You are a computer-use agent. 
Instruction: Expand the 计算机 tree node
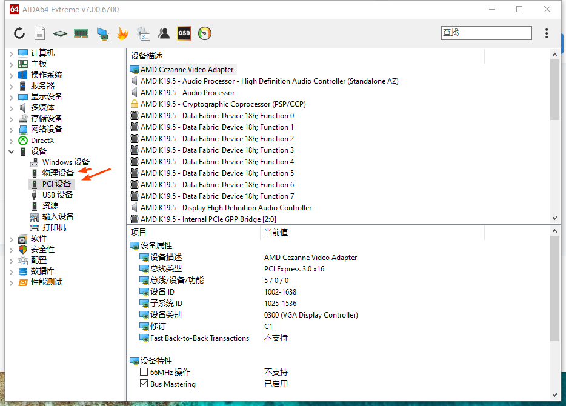click(11, 54)
